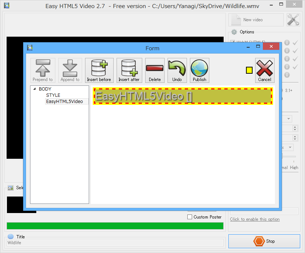The height and width of the screenshot is (253, 305).
Task: Stop the conversion in main window
Action: coord(264,241)
